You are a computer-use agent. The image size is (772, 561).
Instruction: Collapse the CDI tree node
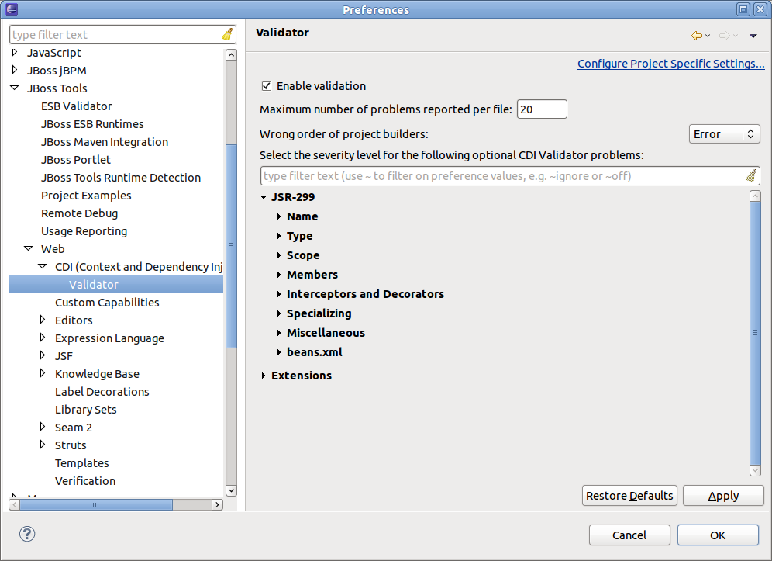[43, 266]
